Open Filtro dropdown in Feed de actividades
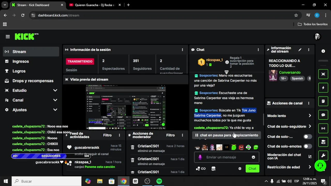The width and height of the screenshot is (331, 186). pyautogui.click(x=107, y=135)
